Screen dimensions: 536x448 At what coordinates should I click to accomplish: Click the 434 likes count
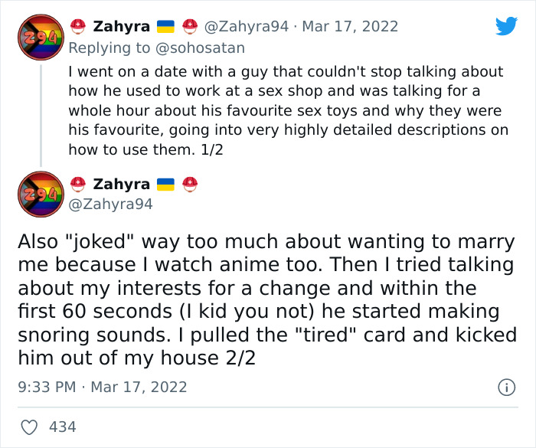click(x=62, y=427)
